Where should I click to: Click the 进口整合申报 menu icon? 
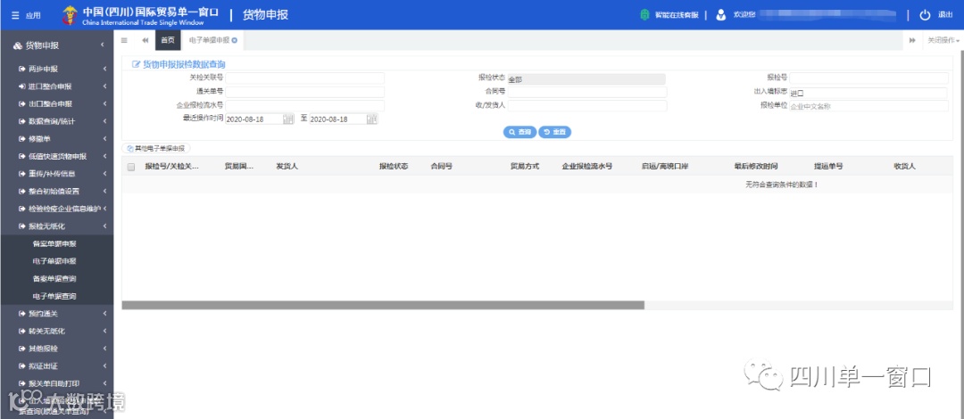(x=22, y=86)
